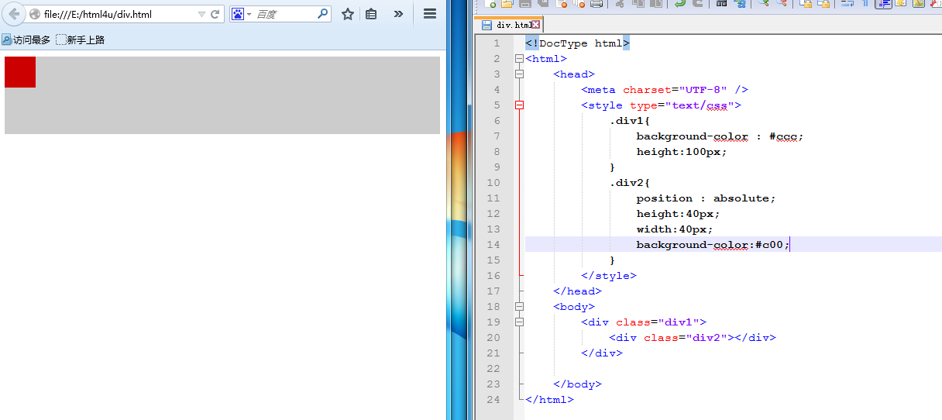Open the Firefox hamburger menu
Image resolution: width=942 pixels, height=420 pixels.
click(x=429, y=14)
